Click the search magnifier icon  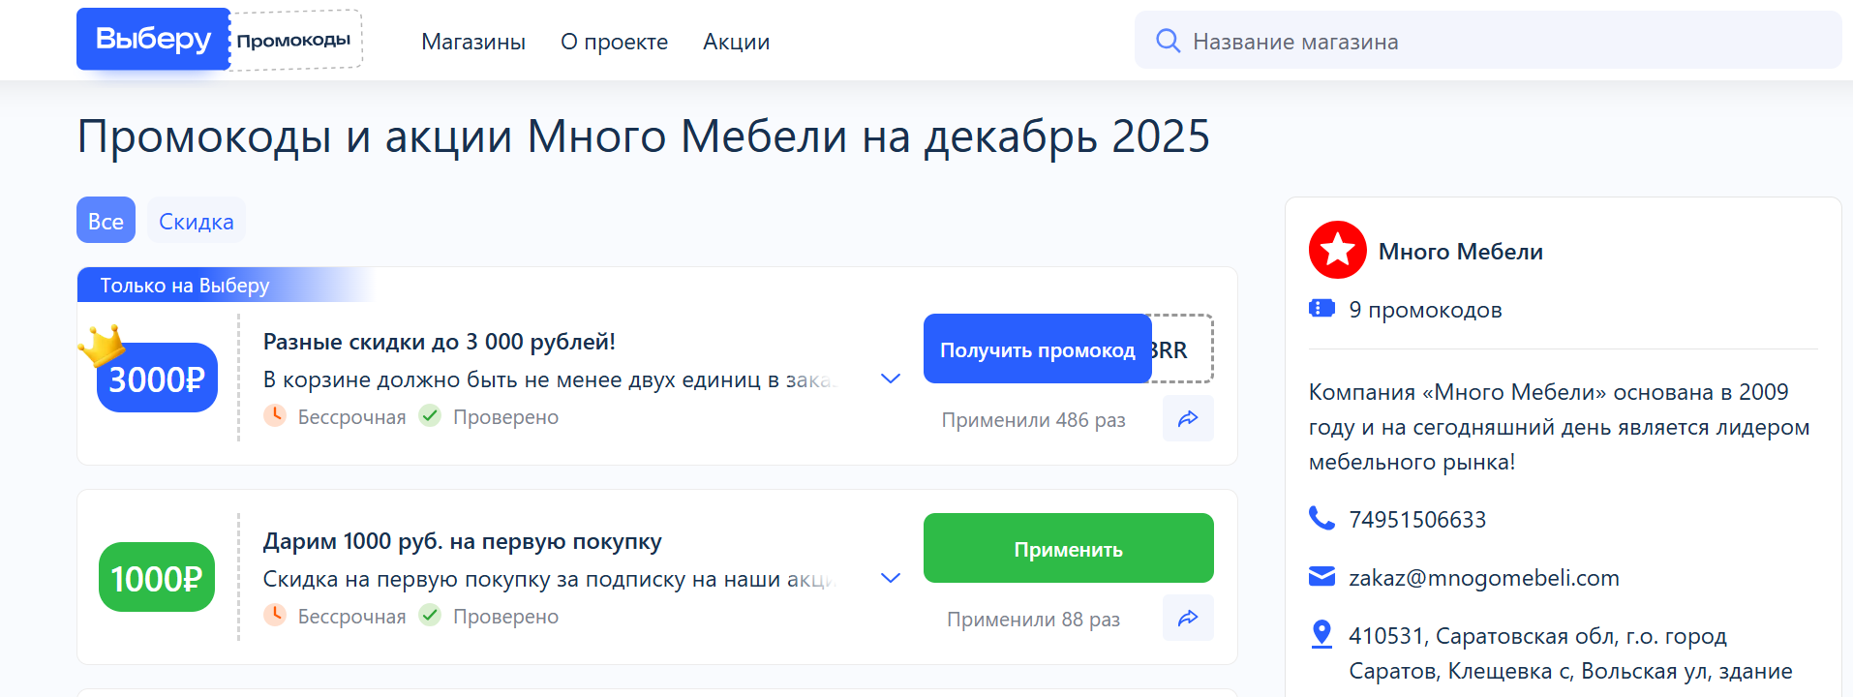[x=1168, y=41]
